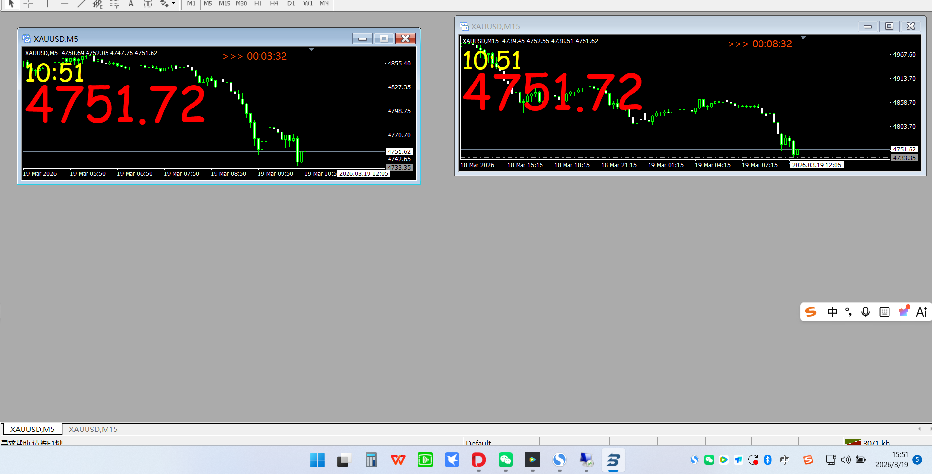Switch to W1 weekly timeframe
Screen dimensions: 932x474
pos(308,4)
